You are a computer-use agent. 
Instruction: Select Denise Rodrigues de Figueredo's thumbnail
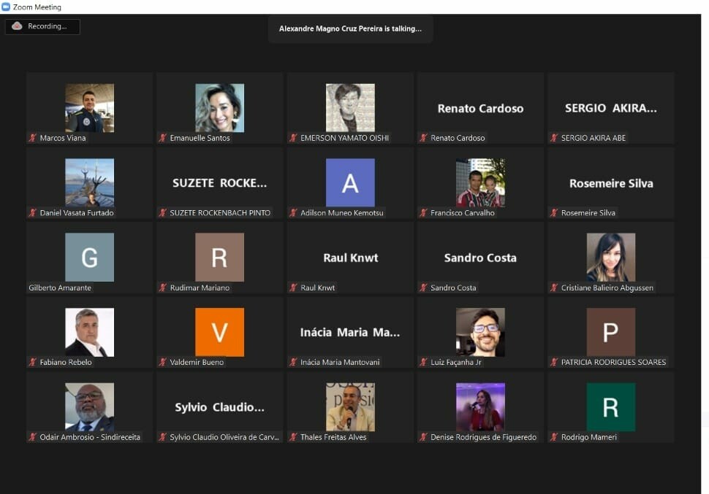pyautogui.click(x=480, y=406)
